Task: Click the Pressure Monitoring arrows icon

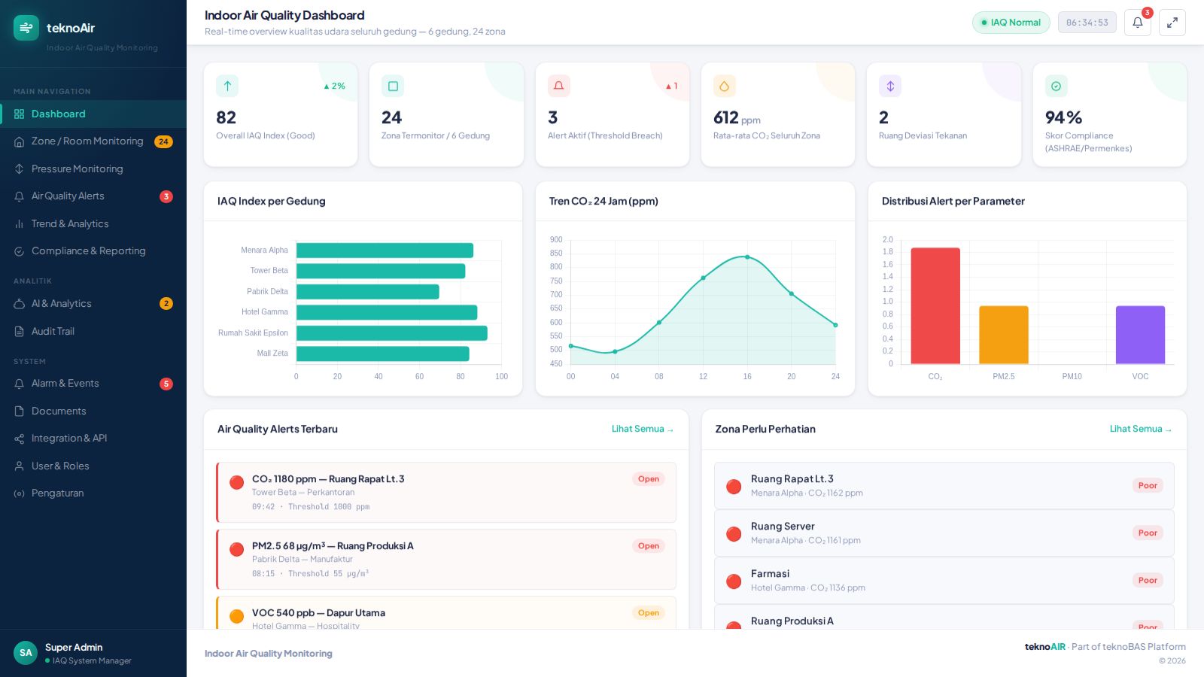Action: [20, 169]
